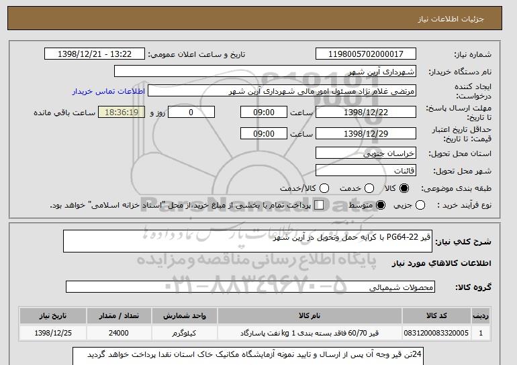The width and height of the screenshot is (517, 365).
Task: Click the شرح کلی نیاز label
Action: pos(463,242)
